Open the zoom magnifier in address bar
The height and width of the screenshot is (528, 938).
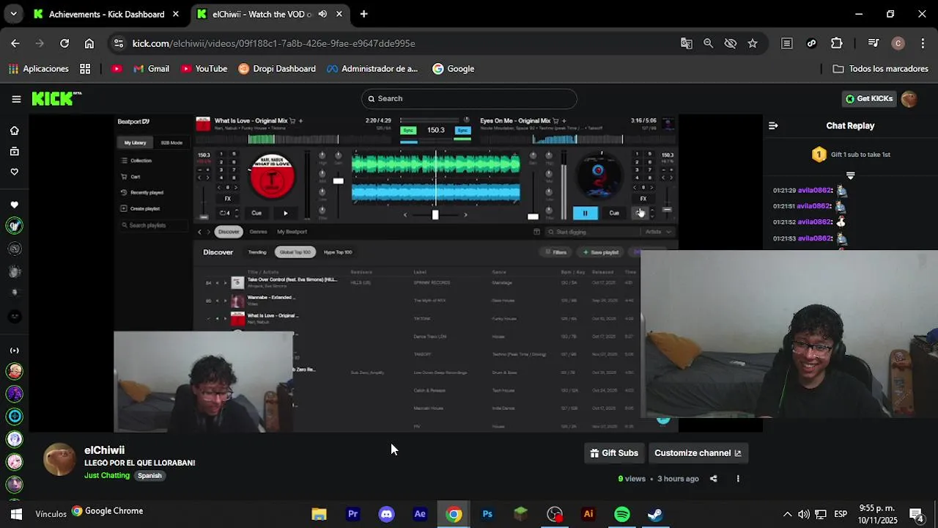coord(709,43)
